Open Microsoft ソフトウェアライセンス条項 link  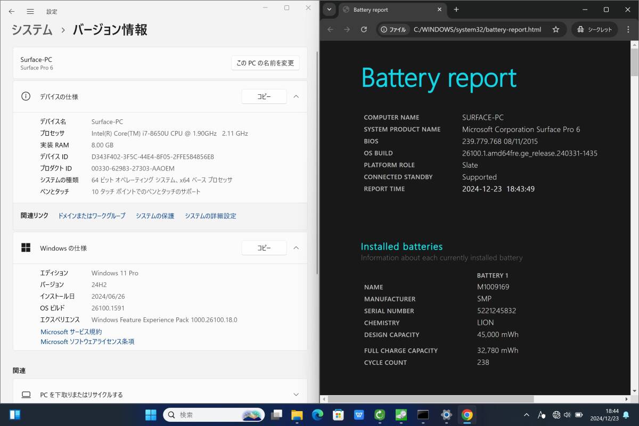point(87,342)
